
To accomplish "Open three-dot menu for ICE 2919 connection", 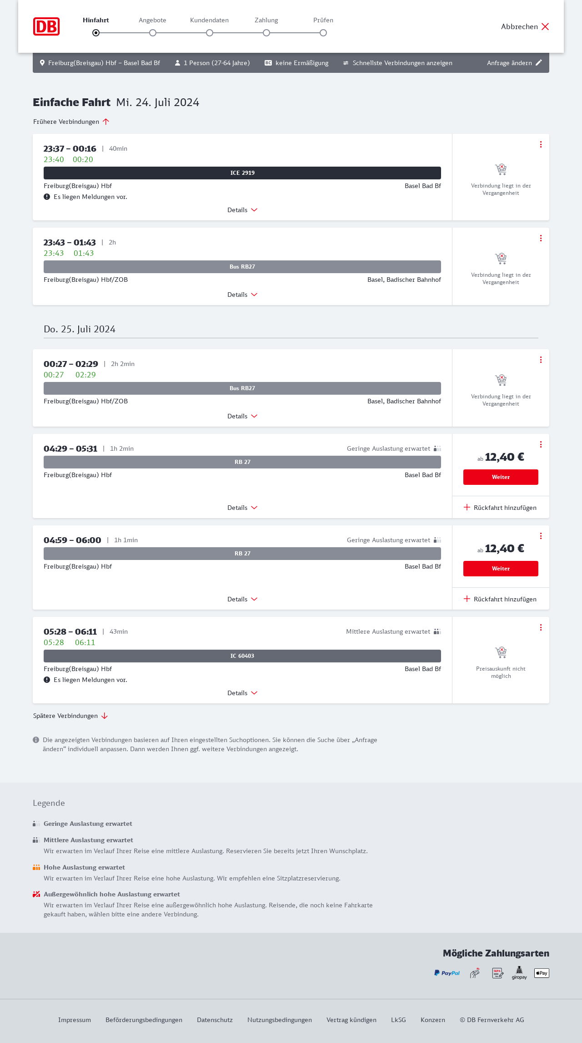I will tap(541, 144).
